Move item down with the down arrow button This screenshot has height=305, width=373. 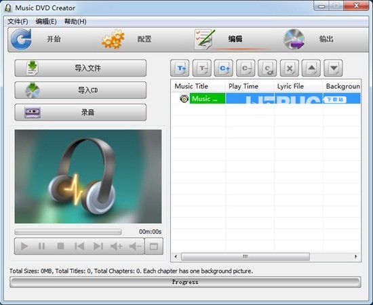click(333, 68)
